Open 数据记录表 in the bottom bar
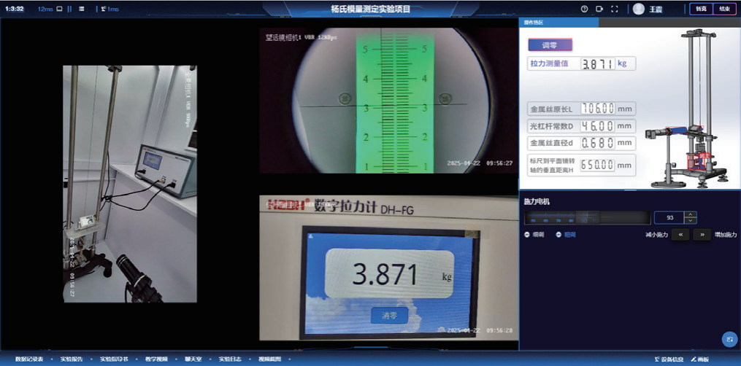Viewport: 741px width, 366px height. [29, 359]
